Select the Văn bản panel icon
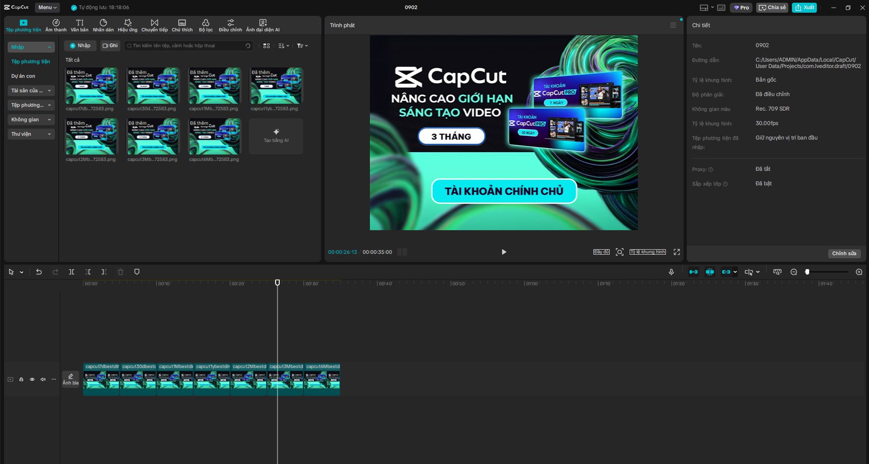Image resolution: width=869 pixels, height=464 pixels. 79,25
